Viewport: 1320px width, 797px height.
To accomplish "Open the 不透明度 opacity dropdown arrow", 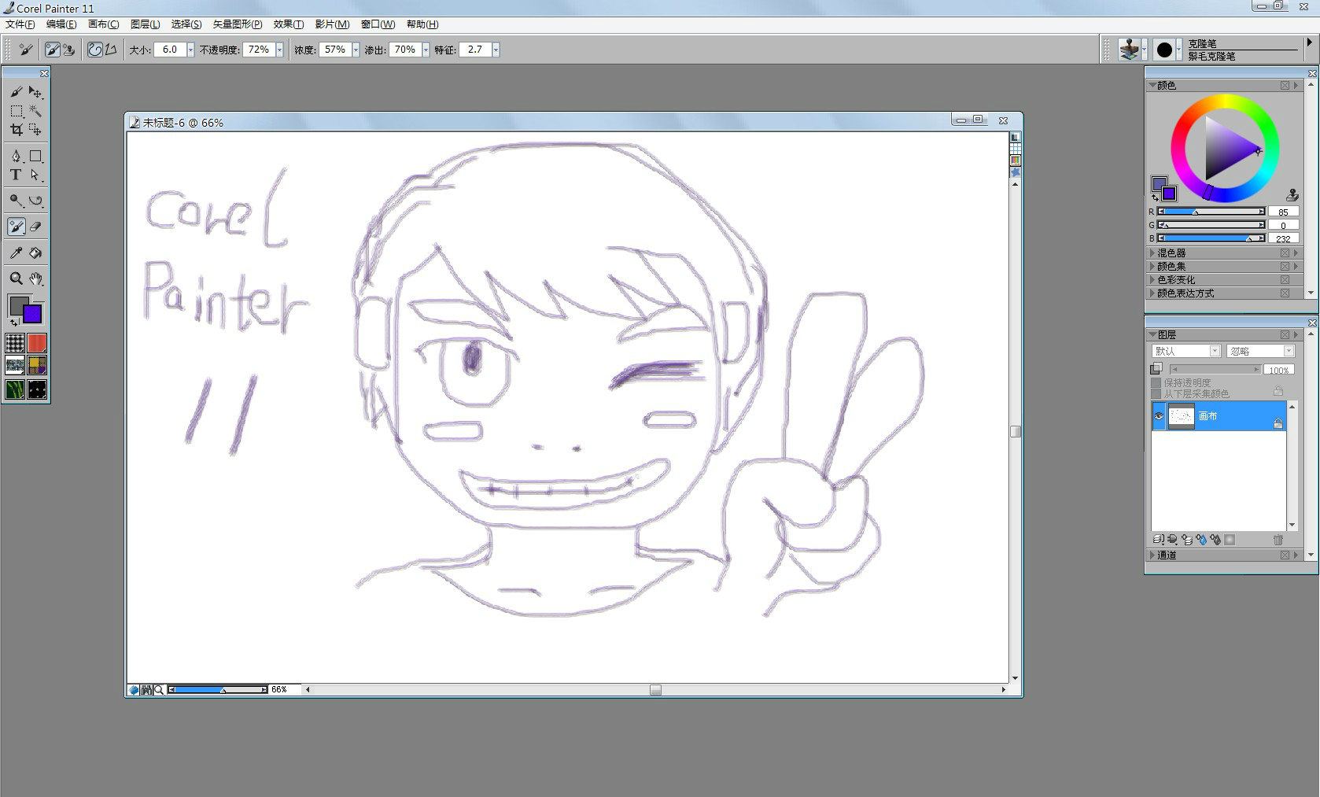I will point(279,50).
